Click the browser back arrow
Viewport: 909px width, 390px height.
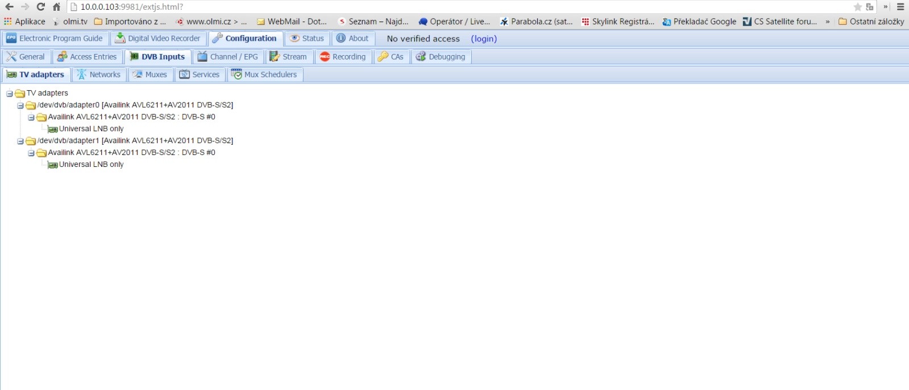click(x=9, y=7)
